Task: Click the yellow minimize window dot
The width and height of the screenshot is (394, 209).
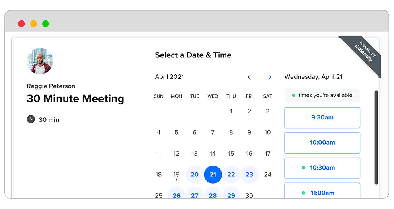Action: pos(33,24)
